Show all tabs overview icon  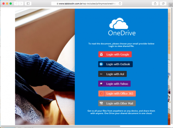click(x=163, y=4)
